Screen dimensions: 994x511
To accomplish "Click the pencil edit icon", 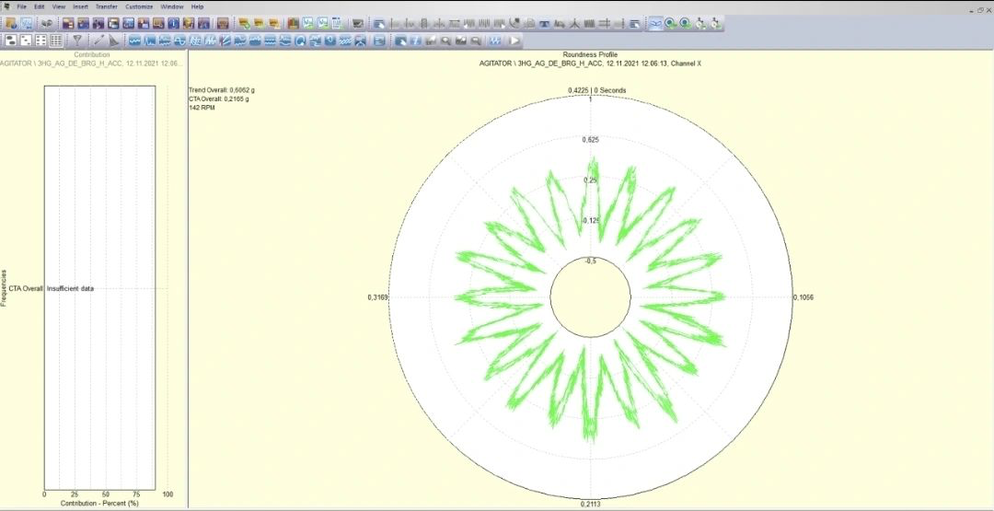I will [98, 41].
